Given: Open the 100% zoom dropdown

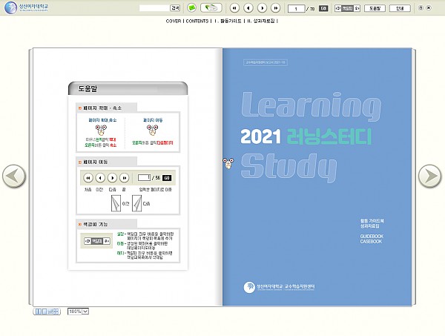Looking at the screenshot, I should 79,312.
